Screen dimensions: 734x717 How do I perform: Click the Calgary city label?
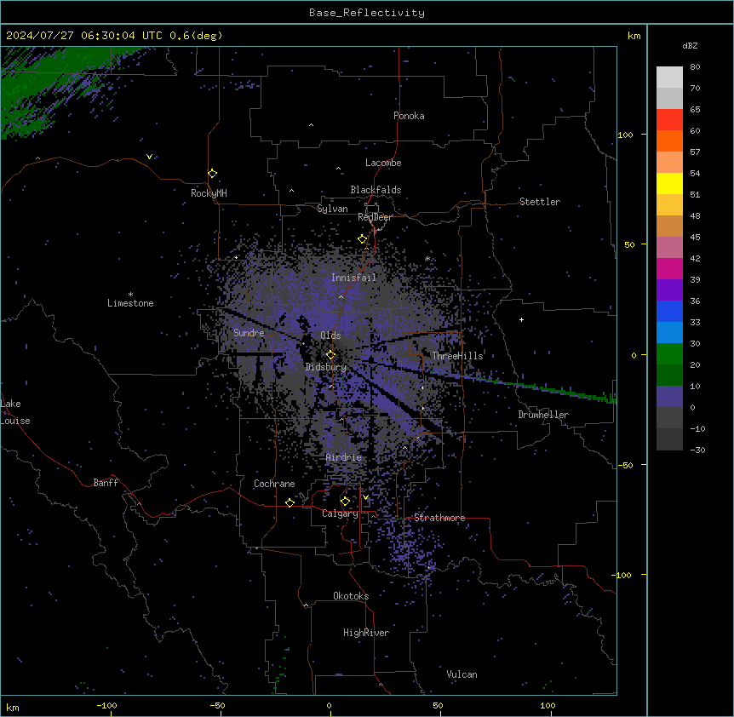click(340, 513)
